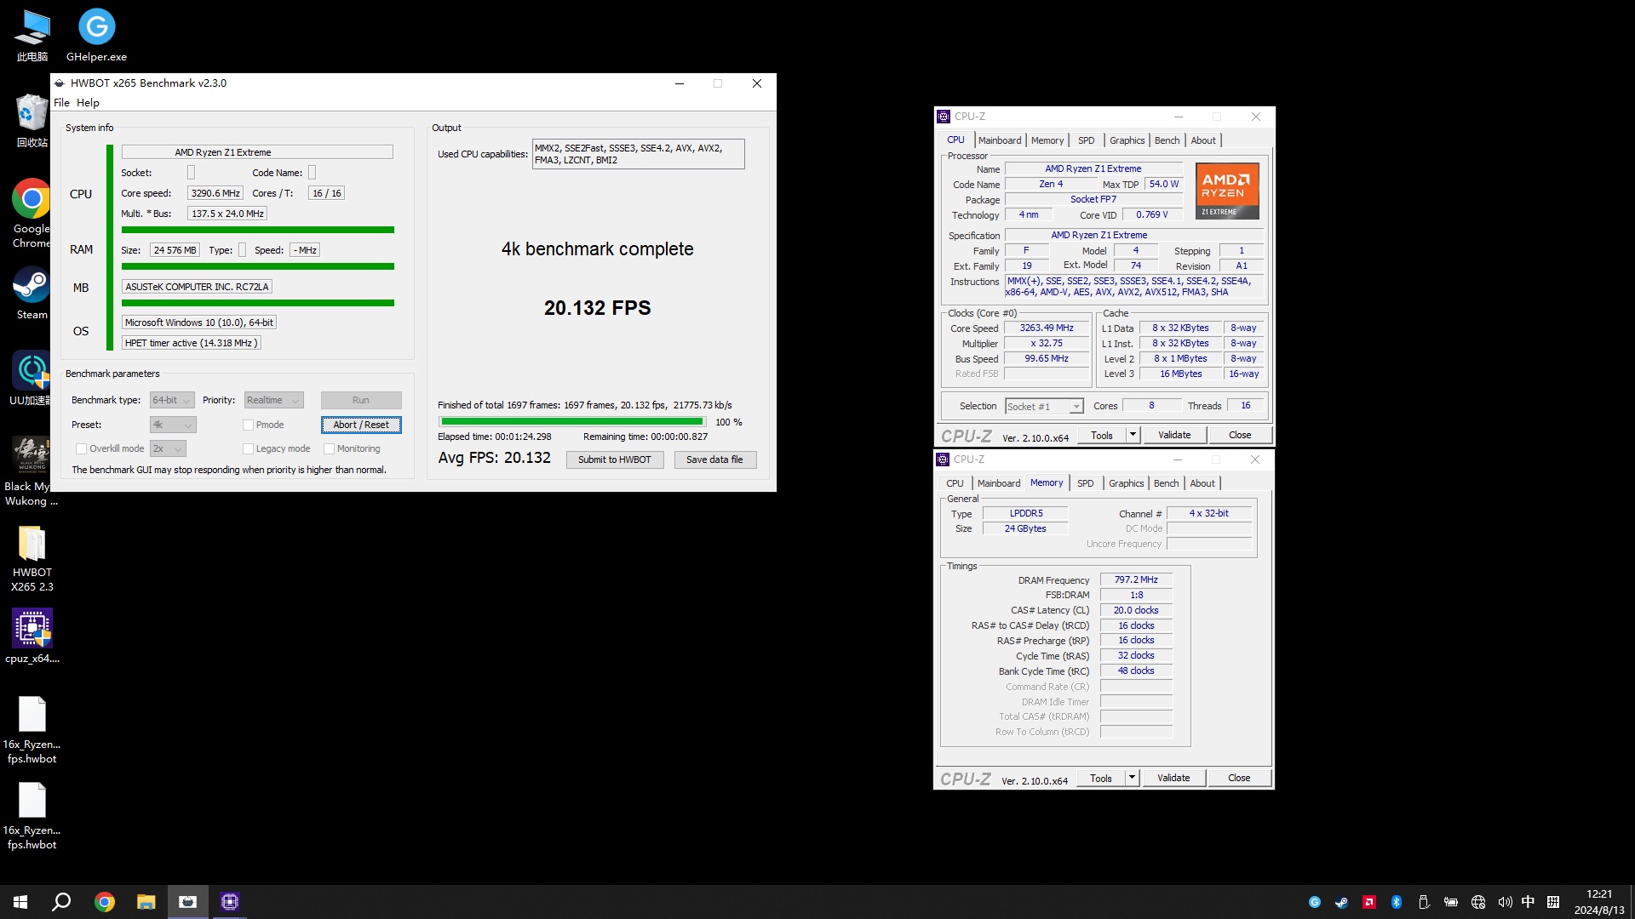Open AMD software tray icon

1369,902
